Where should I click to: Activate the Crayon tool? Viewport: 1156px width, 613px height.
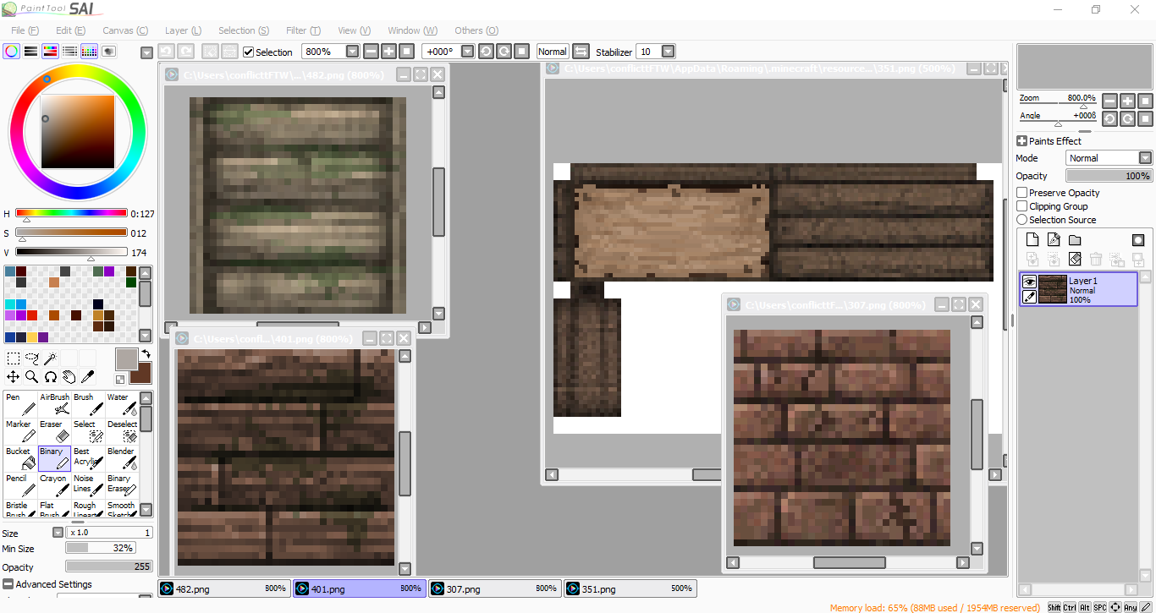(x=55, y=485)
